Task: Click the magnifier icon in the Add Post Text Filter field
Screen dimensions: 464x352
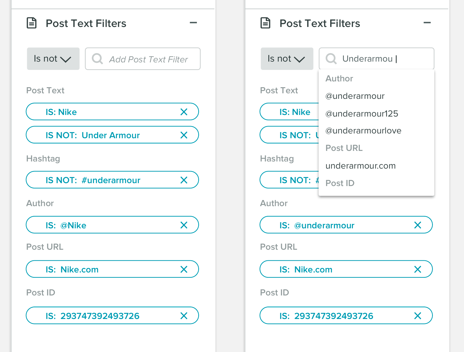Action: (x=97, y=59)
